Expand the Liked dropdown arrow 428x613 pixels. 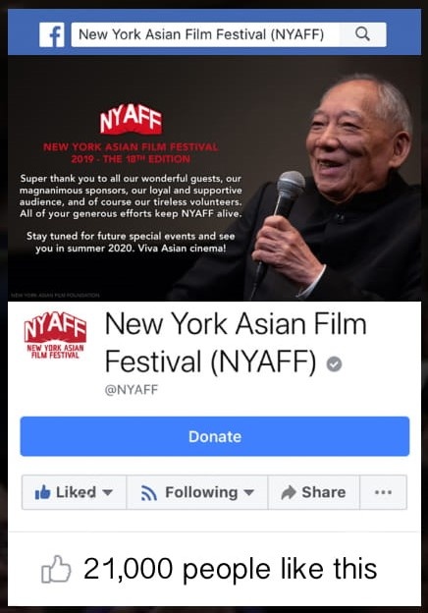pyautogui.click(x=107, y=492)
